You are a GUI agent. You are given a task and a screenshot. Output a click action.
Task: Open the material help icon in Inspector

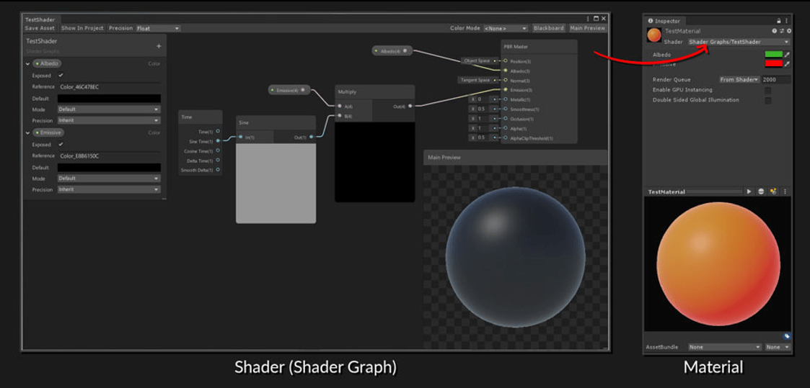775,32
